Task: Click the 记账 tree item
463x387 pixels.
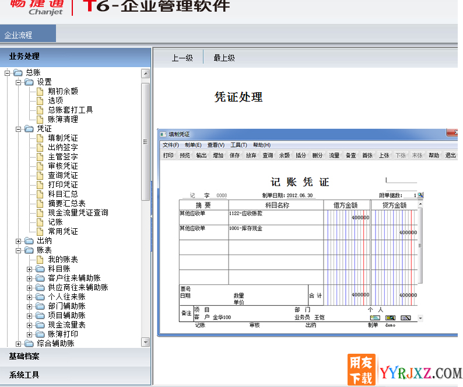Action: click(x=55, y=222)
